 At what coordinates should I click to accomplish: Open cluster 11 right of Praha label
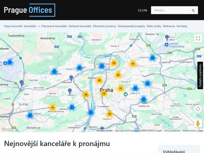coord(121,88)
